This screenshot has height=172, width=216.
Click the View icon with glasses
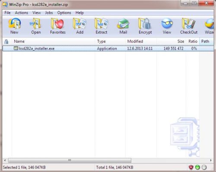167,26
